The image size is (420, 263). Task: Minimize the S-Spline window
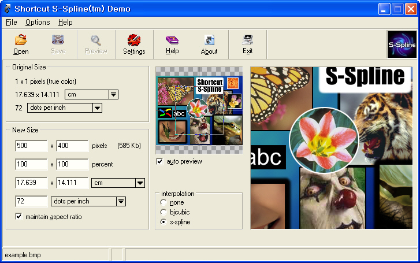point(384,9)
